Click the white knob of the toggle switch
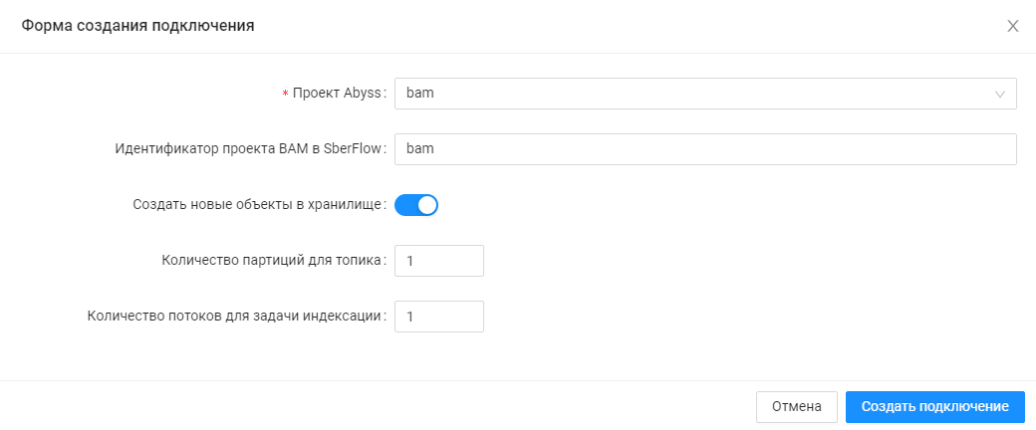Viewport: 1036px width, 430px height. click(426, 205)
